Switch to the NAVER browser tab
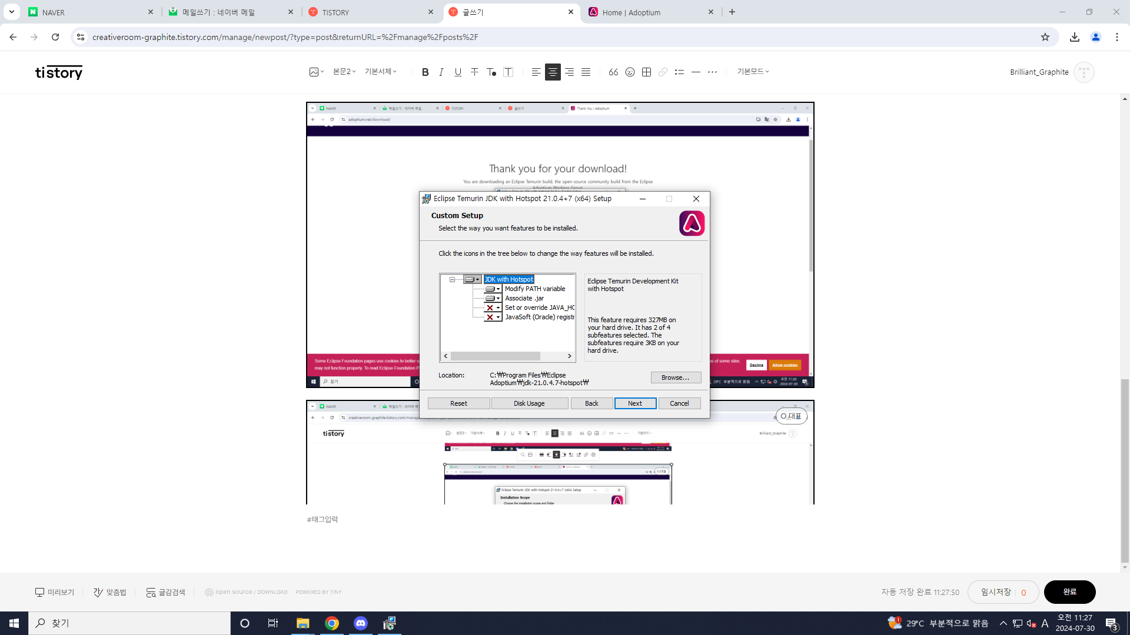The height and width of the screenshot is (635, 1130). tap(53, 12)
